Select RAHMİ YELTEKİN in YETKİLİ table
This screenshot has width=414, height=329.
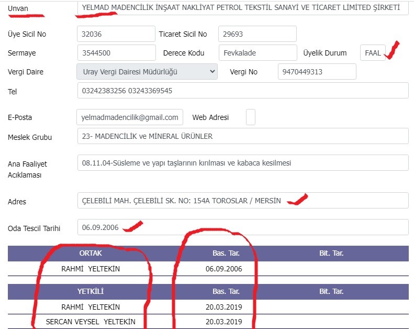point(91,307)
